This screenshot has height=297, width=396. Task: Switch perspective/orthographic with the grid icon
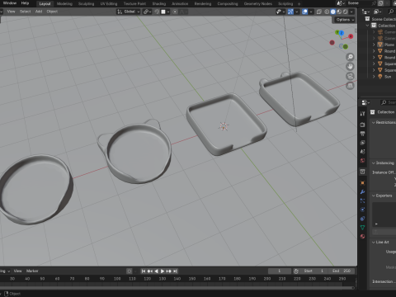[350, 86]
